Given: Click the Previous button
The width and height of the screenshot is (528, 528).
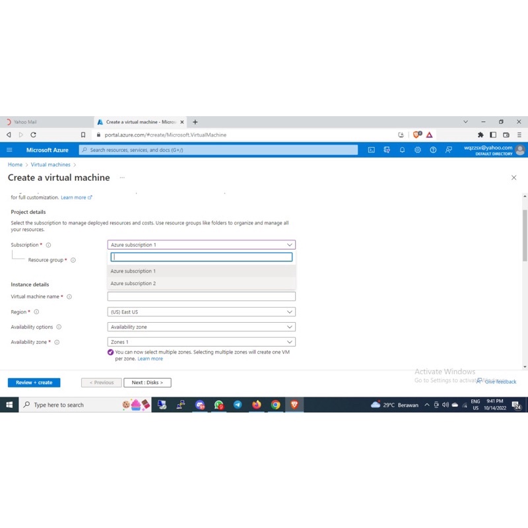Looking at the screenshot, I should point(102,383).
